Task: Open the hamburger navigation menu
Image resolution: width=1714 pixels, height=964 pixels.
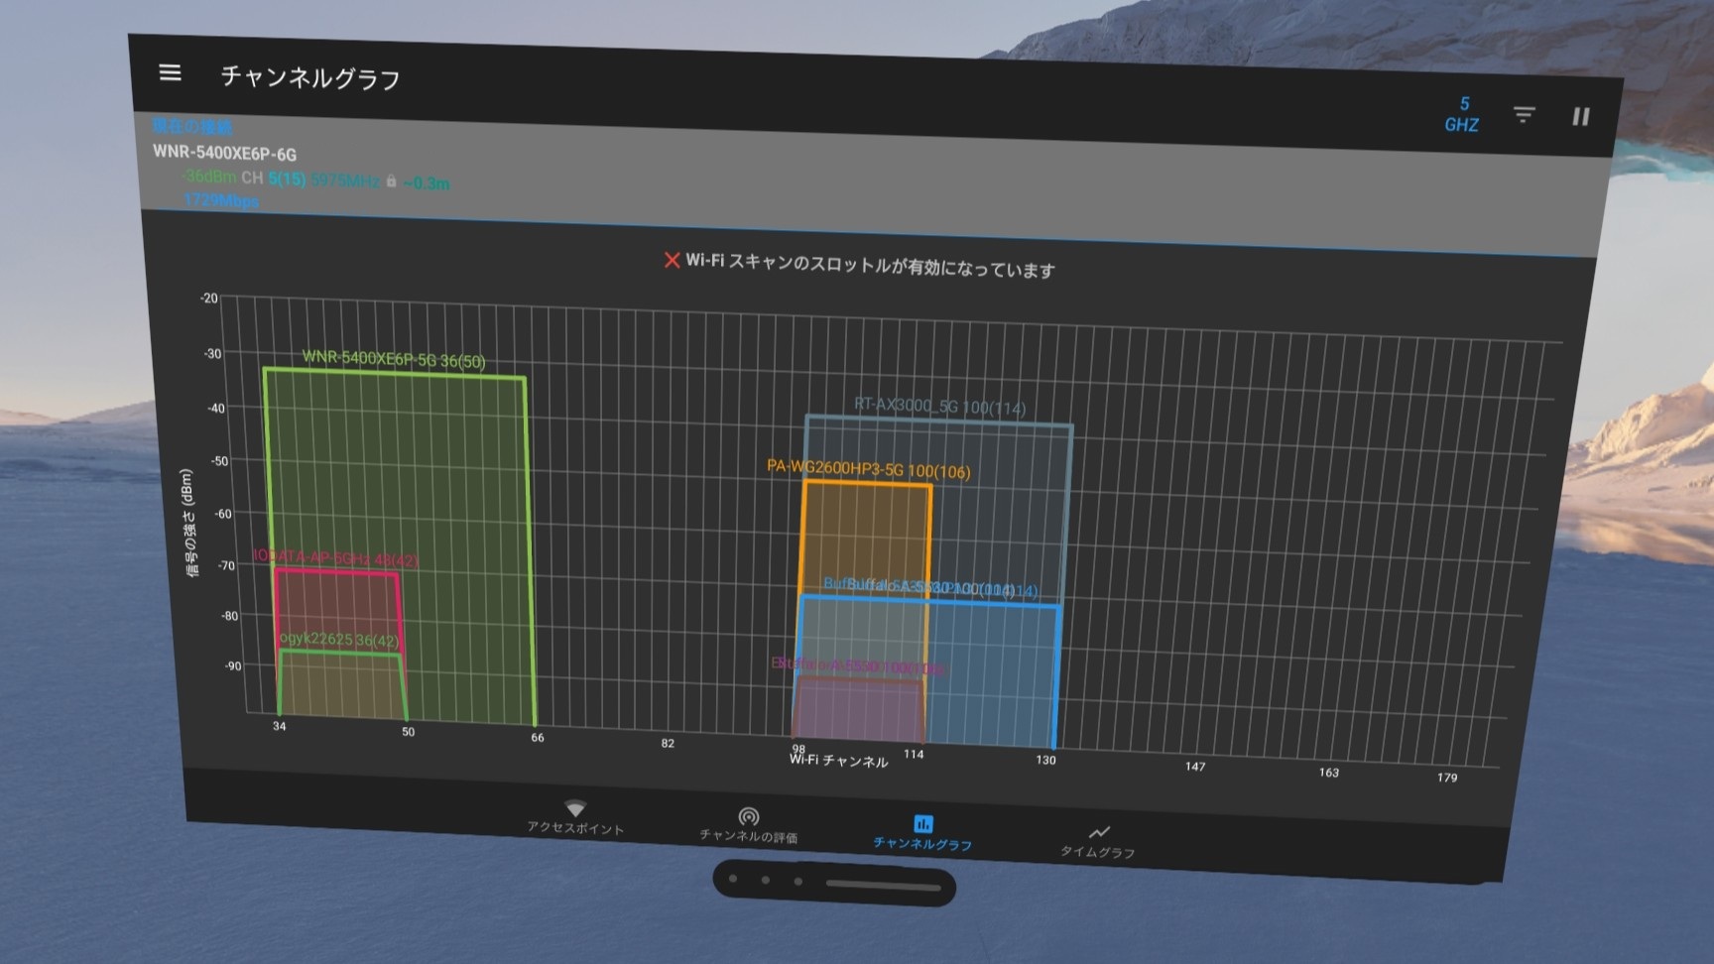Action: pos(170,73)
